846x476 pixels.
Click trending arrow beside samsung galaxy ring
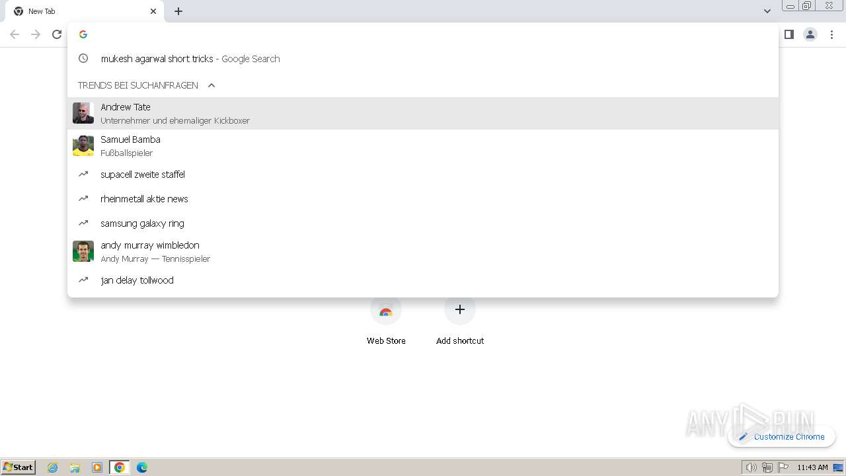click(83, 223)
